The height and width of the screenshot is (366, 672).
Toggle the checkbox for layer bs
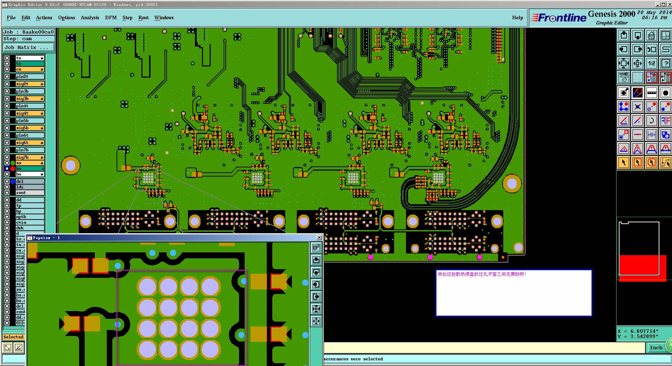pyautogui.click(x=7, y=168)
